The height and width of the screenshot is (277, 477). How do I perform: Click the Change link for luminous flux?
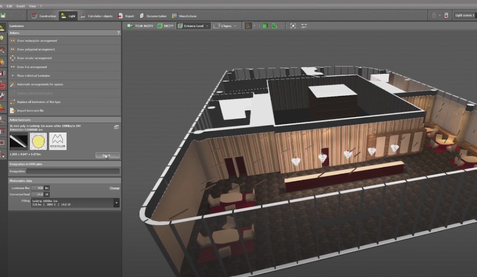pos(114,188)
